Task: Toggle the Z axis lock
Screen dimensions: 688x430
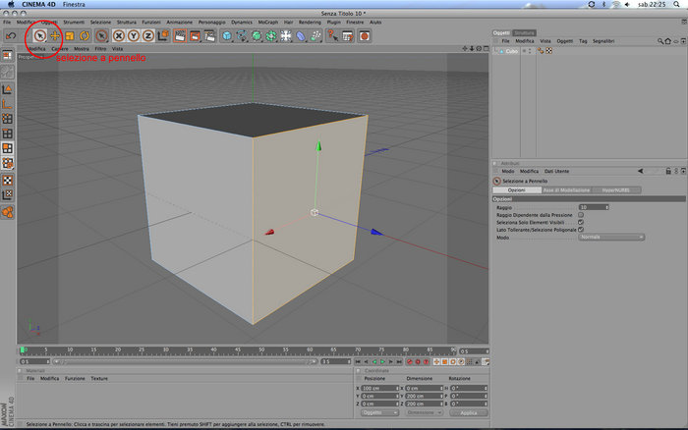Action: (x=148, y=35)
